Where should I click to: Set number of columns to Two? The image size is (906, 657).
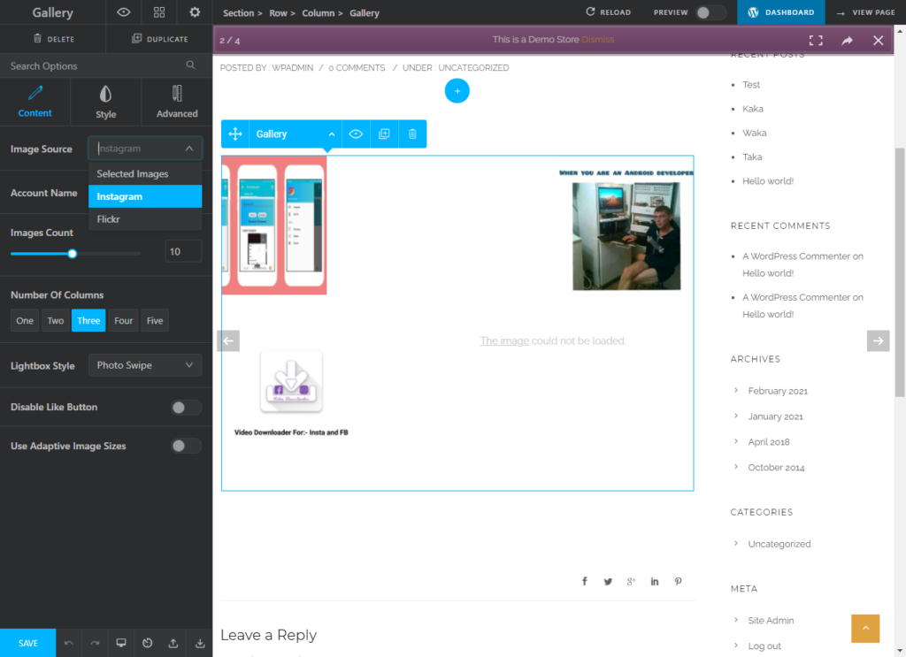pyautogui.click(x=56, y=320)
